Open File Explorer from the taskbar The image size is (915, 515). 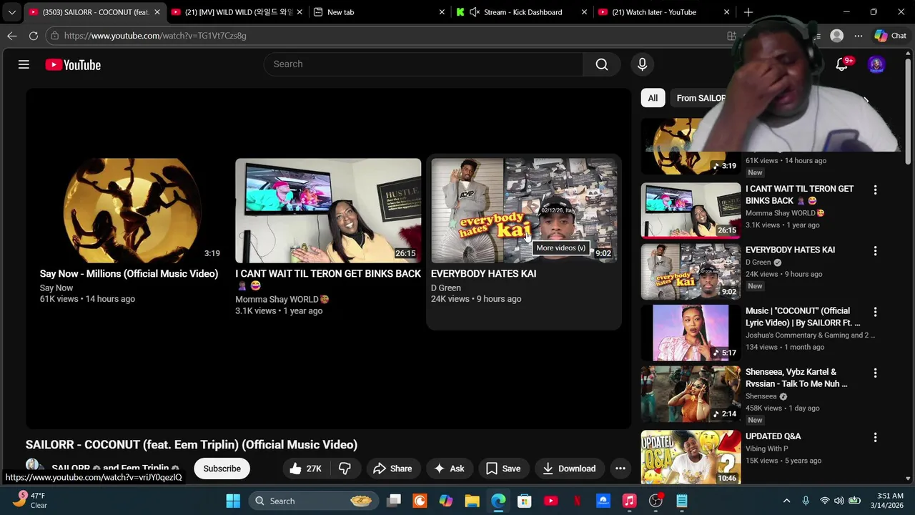(472, 501)
